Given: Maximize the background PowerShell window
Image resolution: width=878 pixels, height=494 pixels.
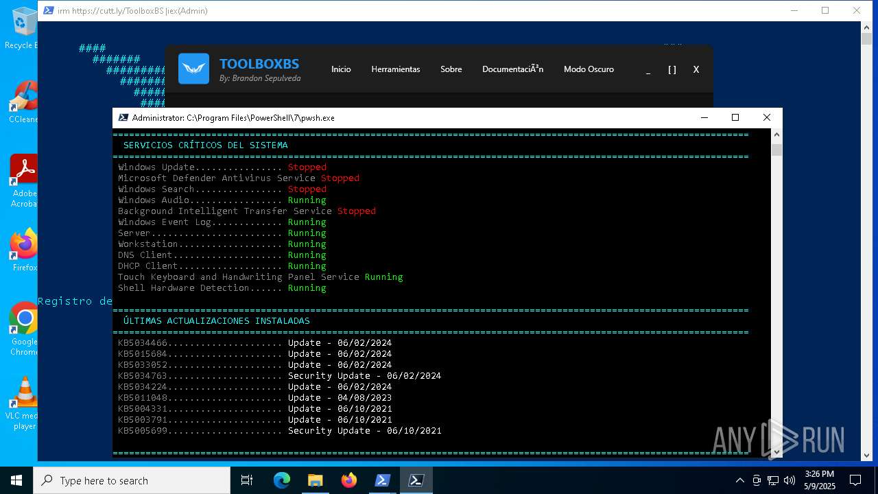Looking at the screenshot, I should tap(825, 11).
